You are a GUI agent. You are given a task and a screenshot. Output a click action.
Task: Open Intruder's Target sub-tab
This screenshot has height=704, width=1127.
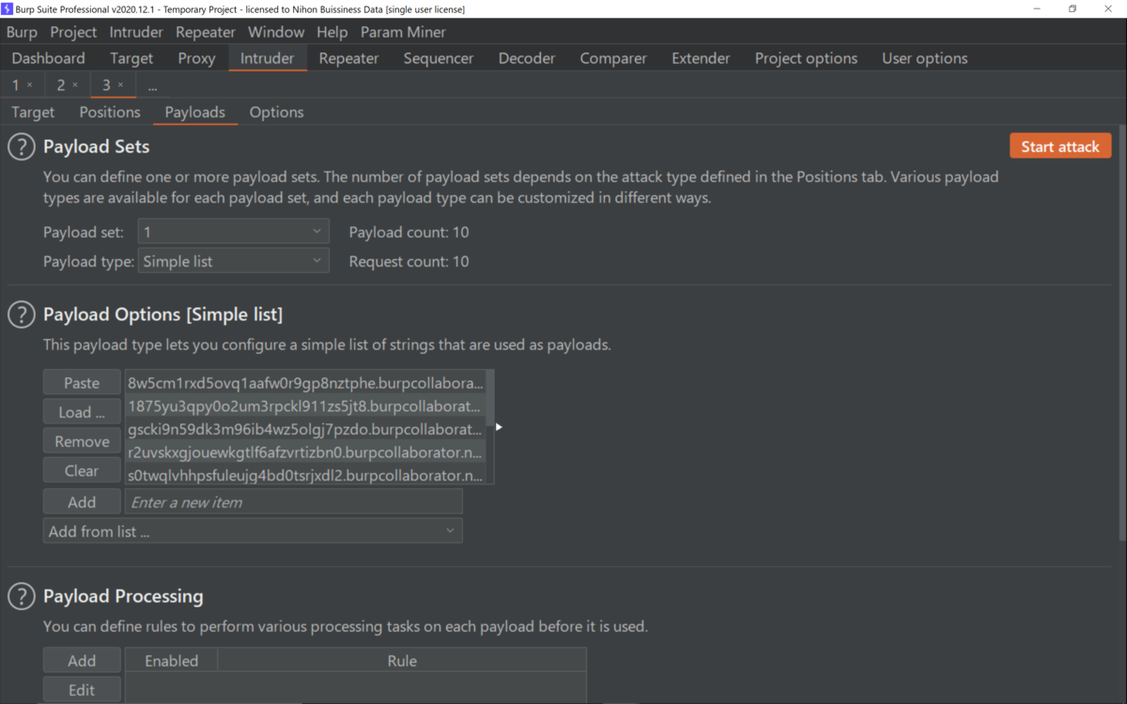click(x=33, y=112)
